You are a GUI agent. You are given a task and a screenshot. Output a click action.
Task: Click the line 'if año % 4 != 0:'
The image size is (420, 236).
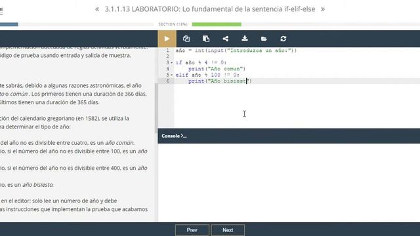pos(201,63)
